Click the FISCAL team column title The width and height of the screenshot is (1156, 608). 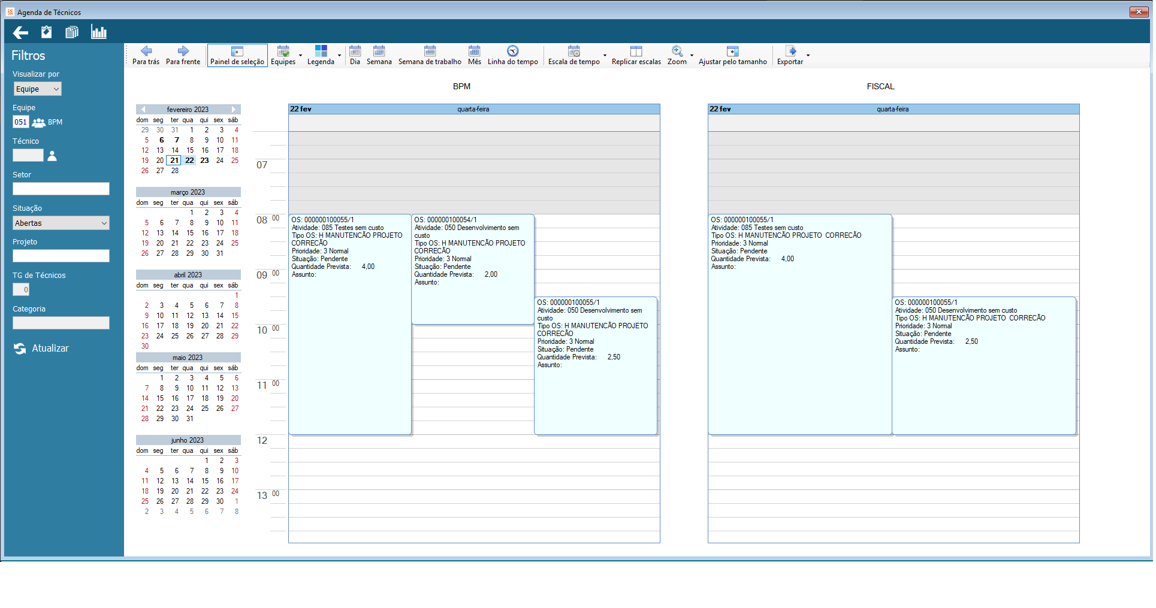[x=880, y=86]
